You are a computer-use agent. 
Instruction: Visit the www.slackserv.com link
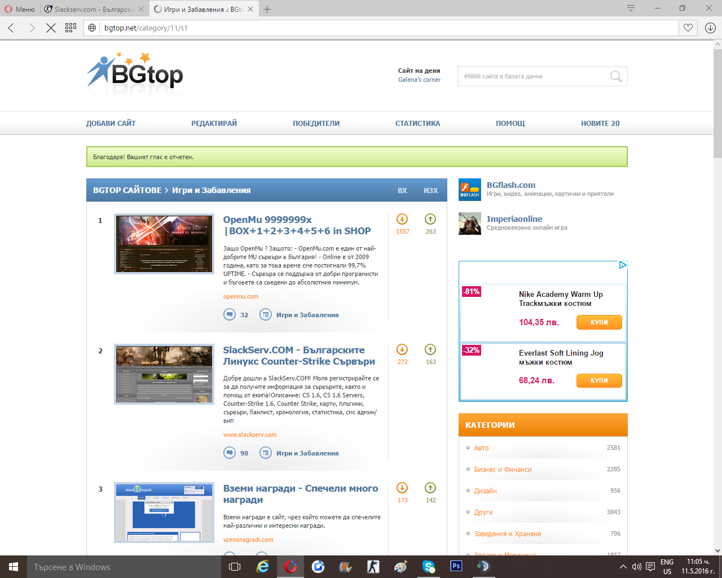point(250,435)
